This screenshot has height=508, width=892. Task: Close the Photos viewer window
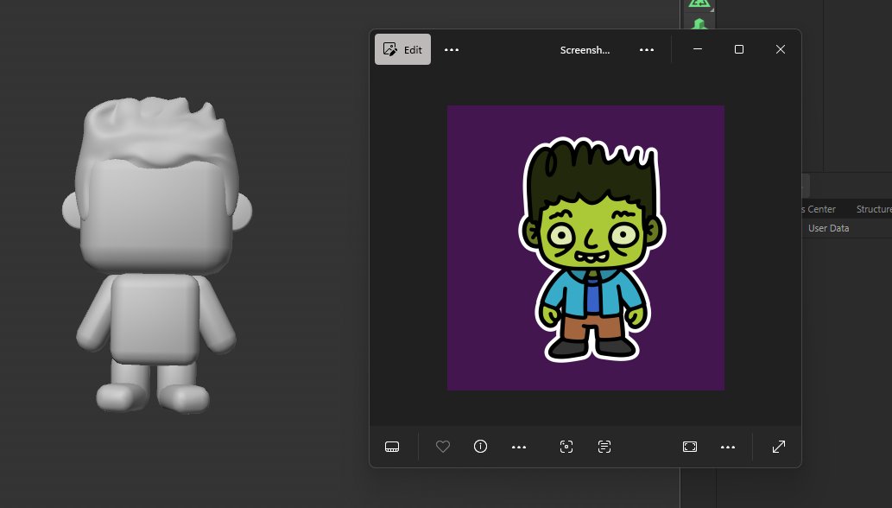781,49
